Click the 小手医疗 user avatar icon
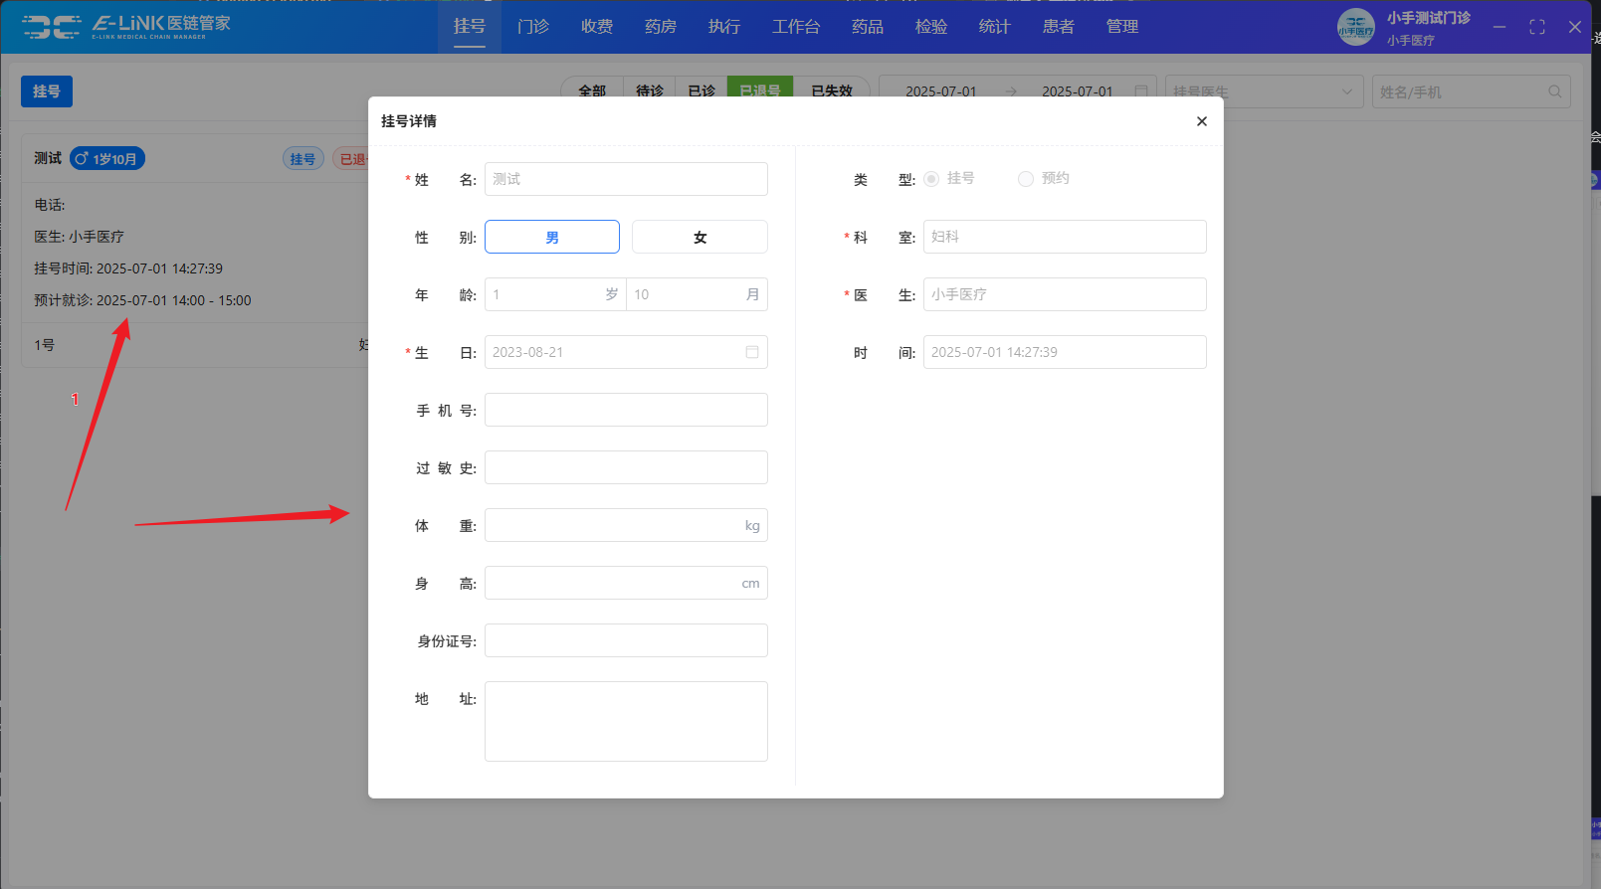Screen dimensions: 1601x889 point(1355,27)
